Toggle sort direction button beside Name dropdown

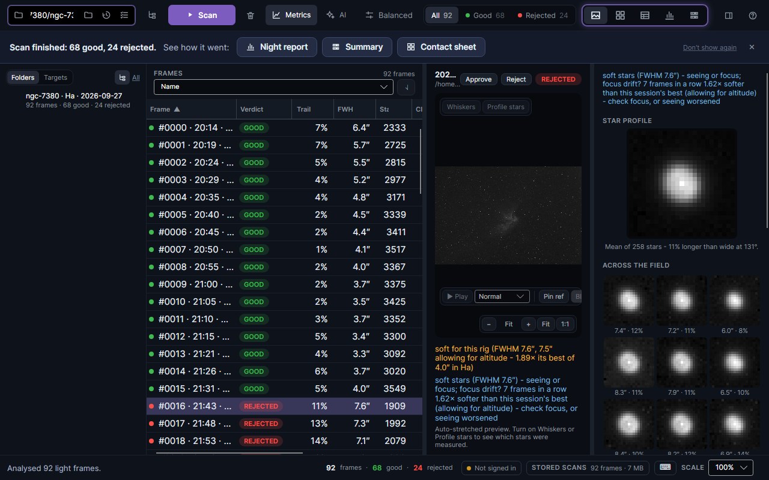[406, 87]
